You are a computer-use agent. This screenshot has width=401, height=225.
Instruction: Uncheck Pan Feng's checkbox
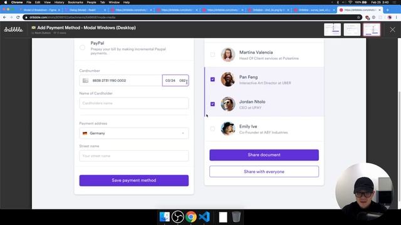click(212, 79)
